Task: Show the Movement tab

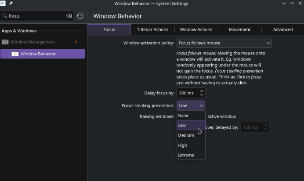Action: [239, 29]
